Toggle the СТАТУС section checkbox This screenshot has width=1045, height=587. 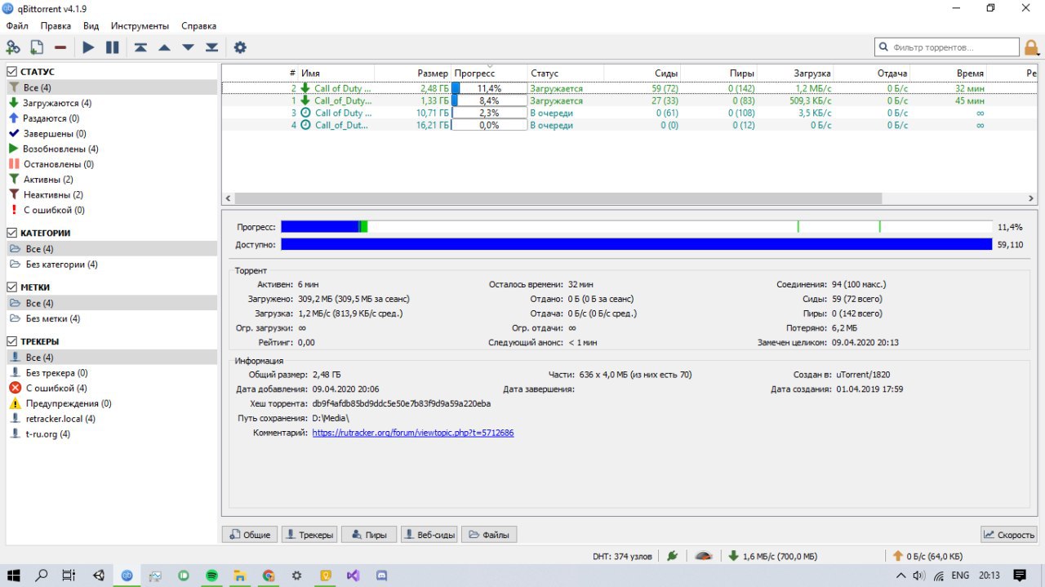[12, 72]
